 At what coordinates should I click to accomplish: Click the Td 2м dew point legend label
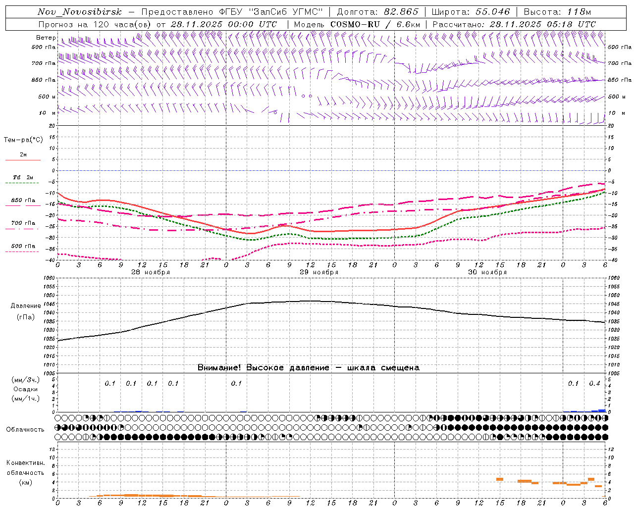click(x=23, y=177)
